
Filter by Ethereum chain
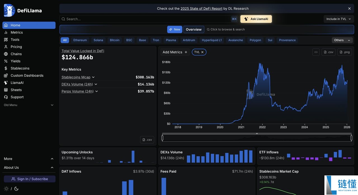[x=80, y=40]
